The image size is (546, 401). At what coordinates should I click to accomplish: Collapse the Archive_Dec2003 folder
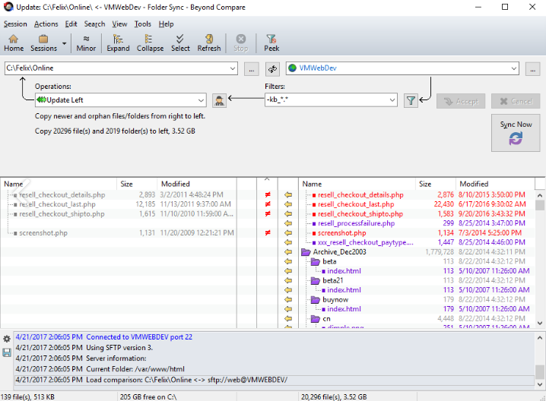point(306,252)
